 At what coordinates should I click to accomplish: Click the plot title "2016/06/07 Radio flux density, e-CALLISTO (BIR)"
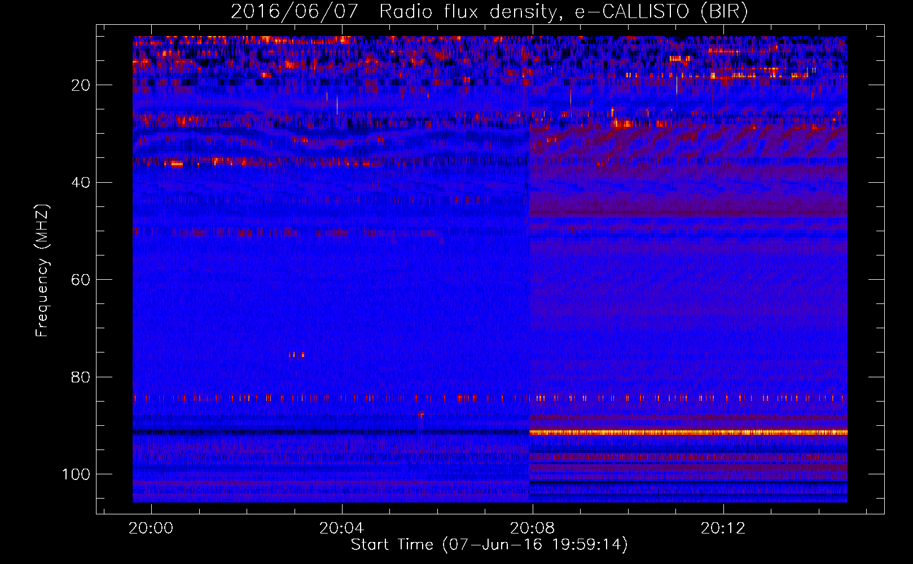pyautogui.click(x=489, y=11)
